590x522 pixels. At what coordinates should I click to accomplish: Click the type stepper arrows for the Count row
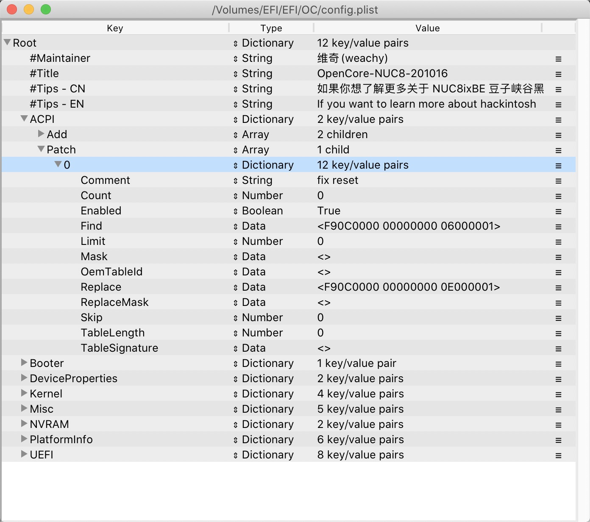236,195
